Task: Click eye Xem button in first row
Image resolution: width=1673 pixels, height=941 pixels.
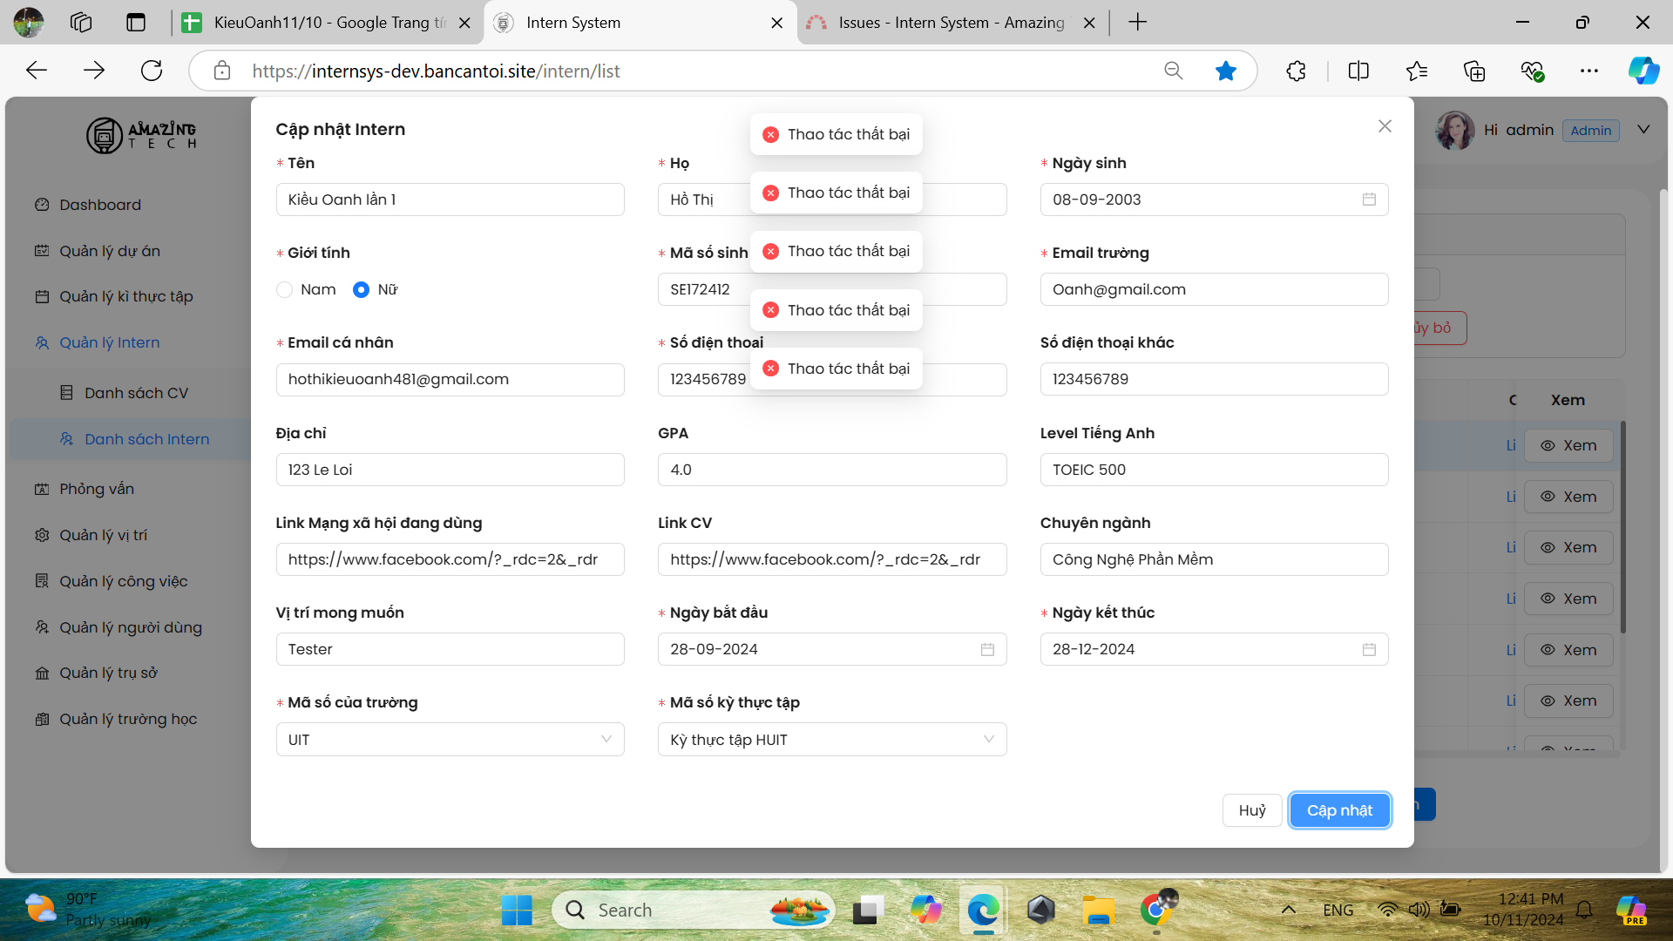Action: (x=1568, y=445)
